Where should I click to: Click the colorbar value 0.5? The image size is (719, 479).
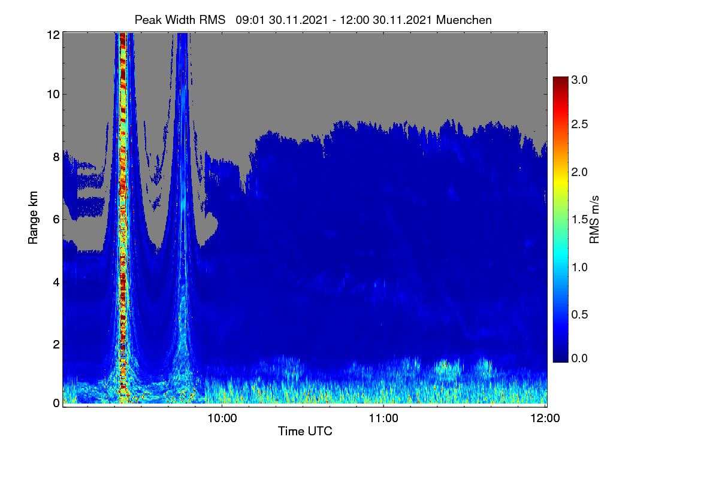[579, 314]
